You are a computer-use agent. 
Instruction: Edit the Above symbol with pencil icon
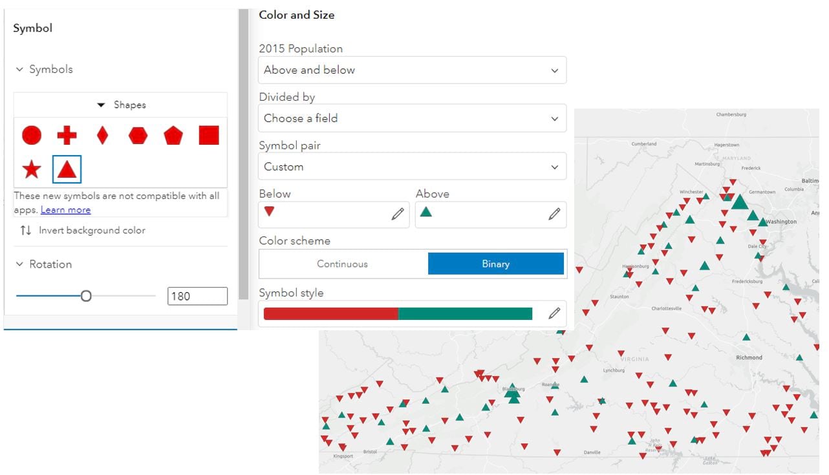[x=554, y=215]
